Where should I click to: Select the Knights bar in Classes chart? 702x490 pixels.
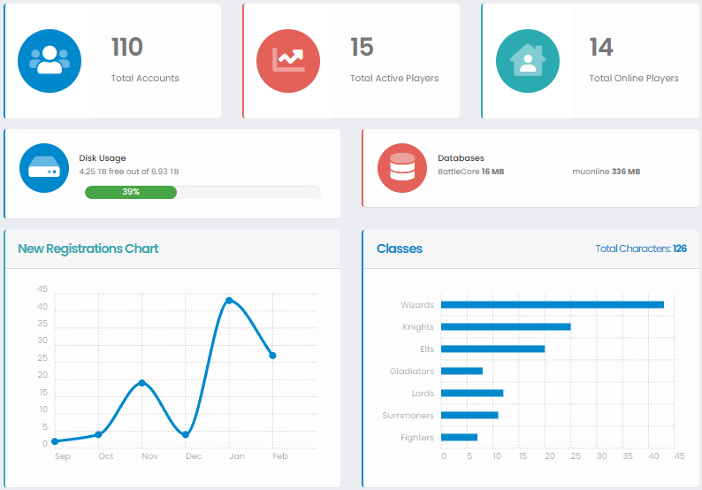pos(506,327)
